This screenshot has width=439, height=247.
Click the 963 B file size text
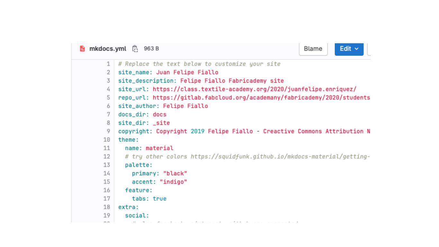click(151, 49)
